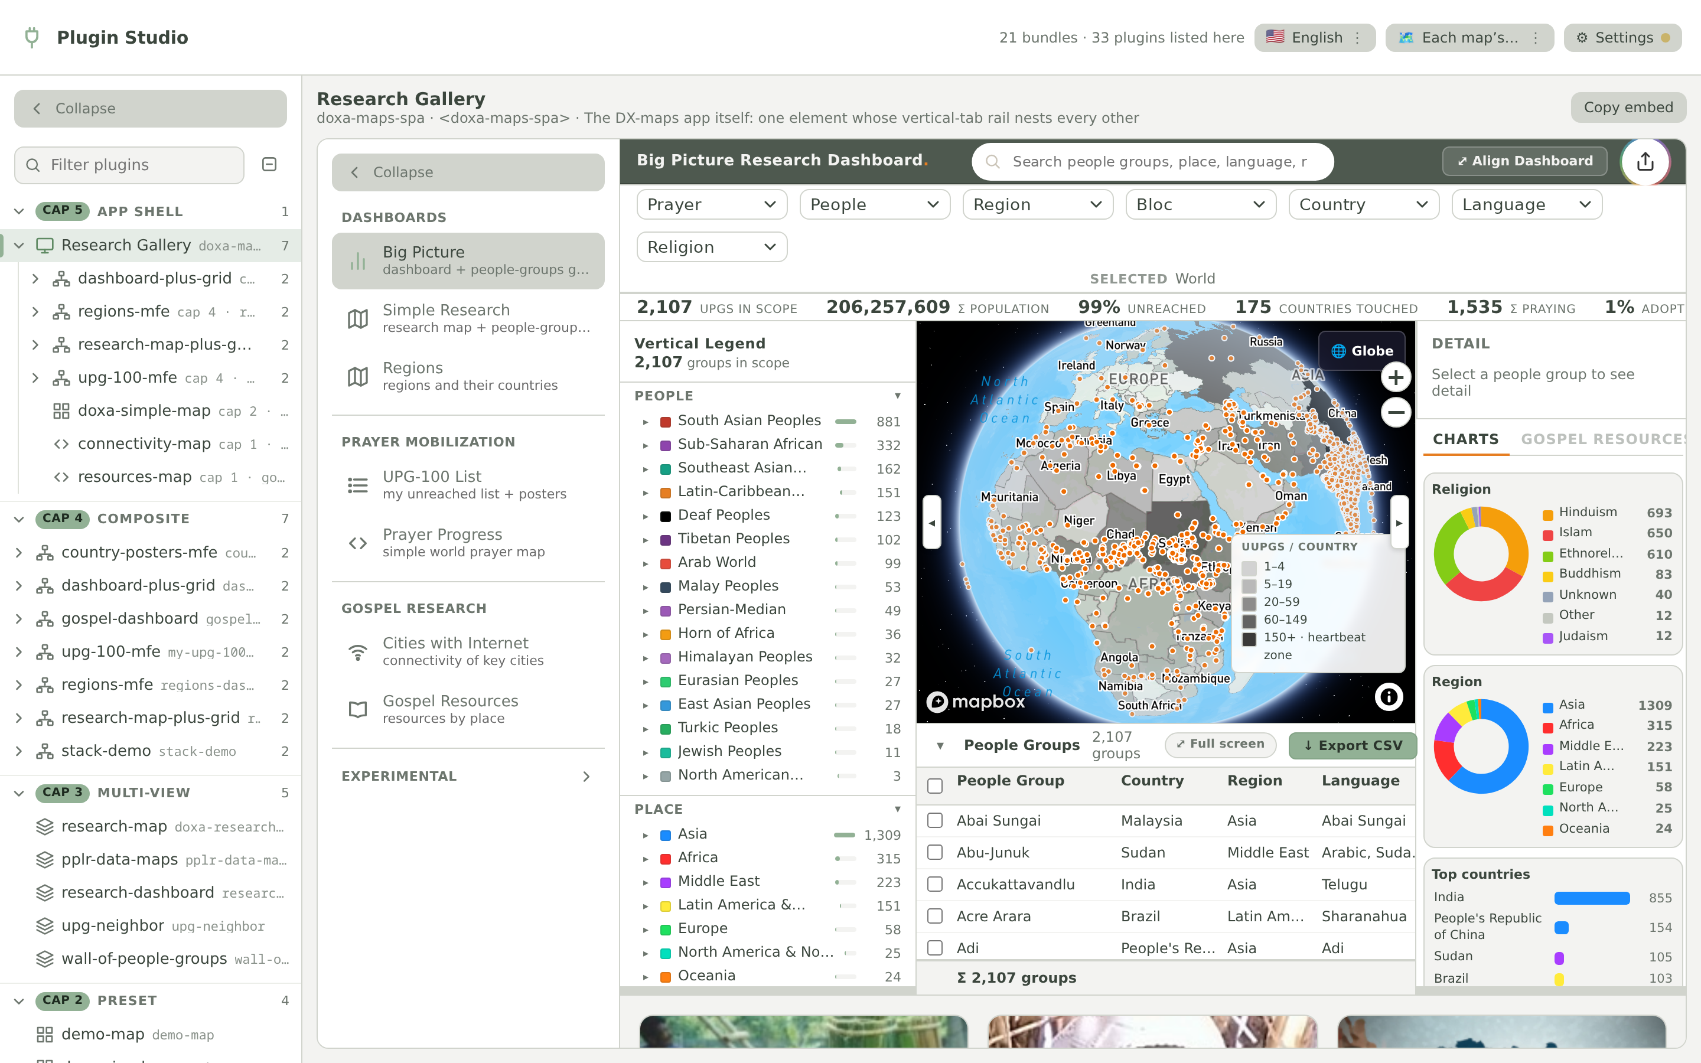Tick the Abu-Junuk row checkbox
This screenshot has width=1701, height=1063.
[x=935, y=852]
